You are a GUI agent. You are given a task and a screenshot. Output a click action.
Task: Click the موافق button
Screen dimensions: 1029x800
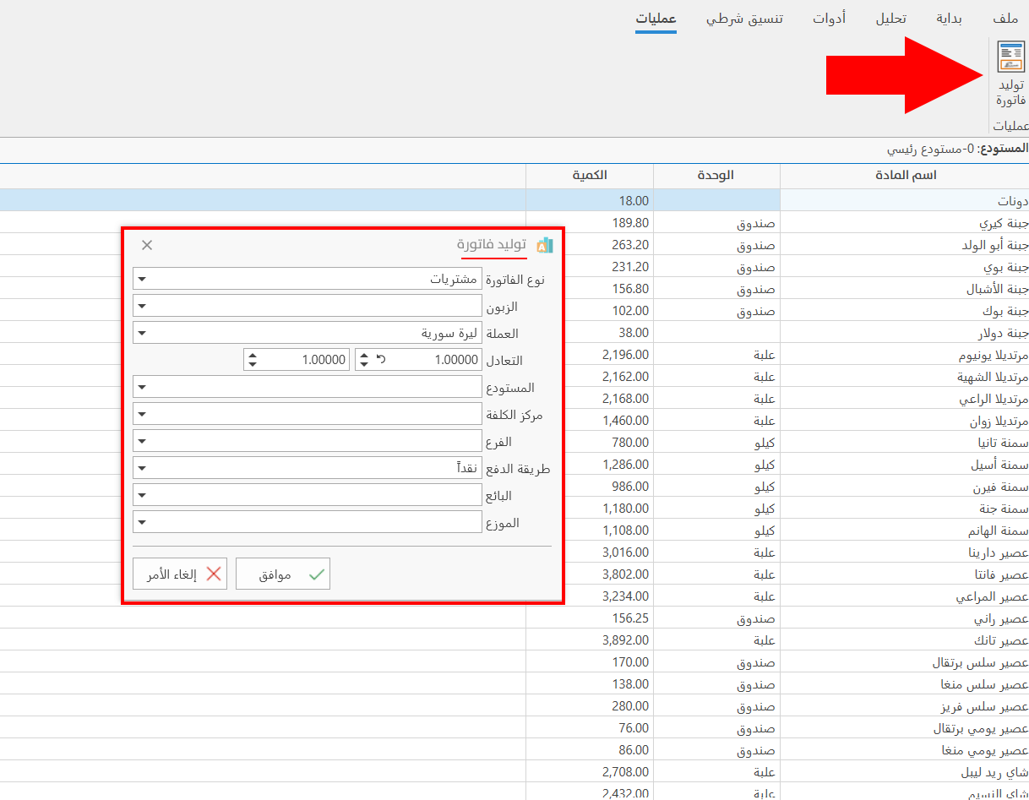[x=284, y=573]
